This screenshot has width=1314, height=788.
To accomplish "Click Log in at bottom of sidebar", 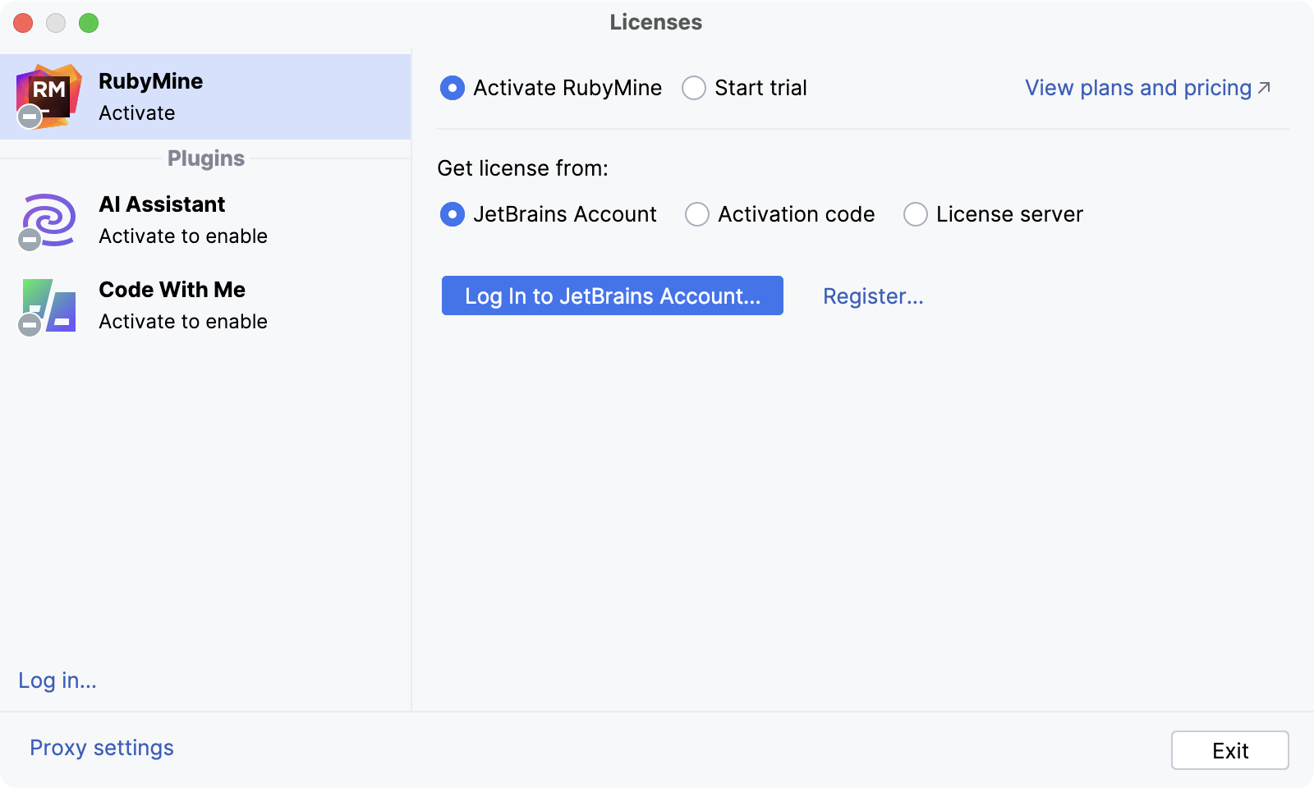I will (56, 680).
